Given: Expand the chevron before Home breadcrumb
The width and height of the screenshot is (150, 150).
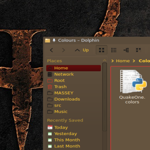Looking at the screenshot, I should [x=112, y=61].
